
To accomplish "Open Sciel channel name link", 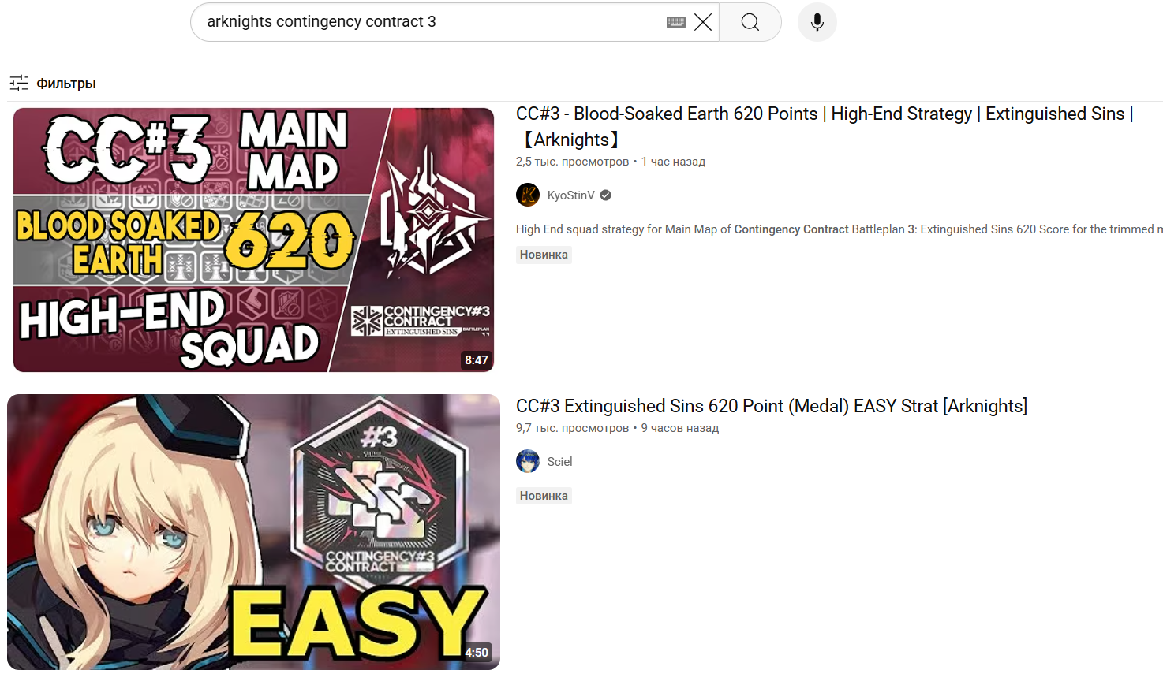I will [x=559, y=462].
